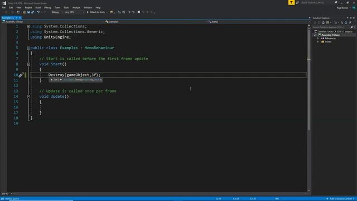Open the Tools menu

point(66,7)
